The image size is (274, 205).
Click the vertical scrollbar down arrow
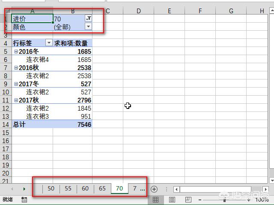272,180
